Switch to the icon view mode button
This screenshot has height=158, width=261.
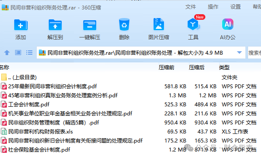tap(18, 53)
